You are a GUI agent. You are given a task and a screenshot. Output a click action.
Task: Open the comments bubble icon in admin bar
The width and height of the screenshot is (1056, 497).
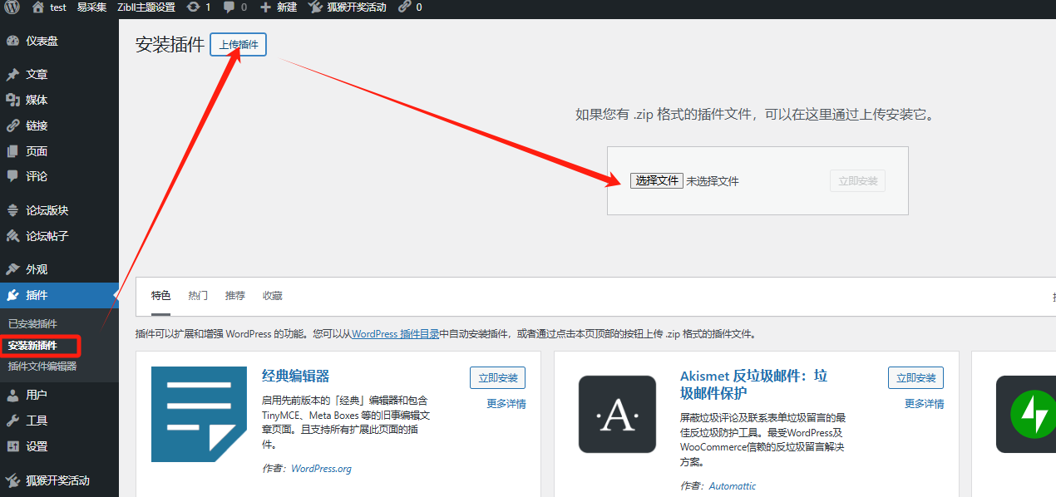pos(229,7)
